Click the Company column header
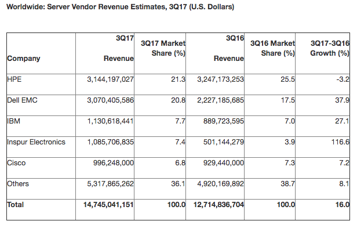This screenshot has height=228, width=357. (23, 59)
